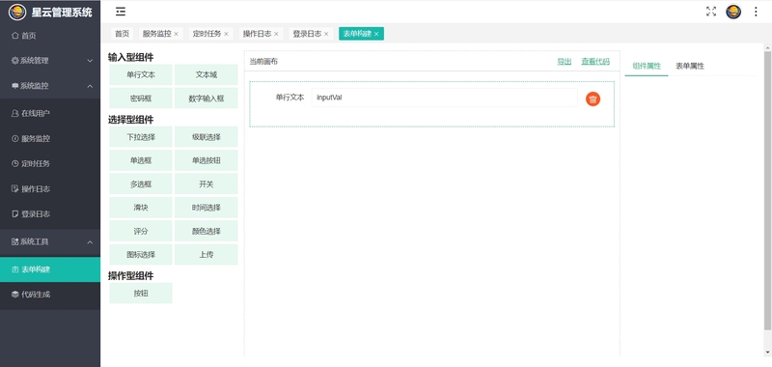Viewport: 772px width, 367px height.
Task: Switch to 组件属性 tab
Action: click(647, 66)
